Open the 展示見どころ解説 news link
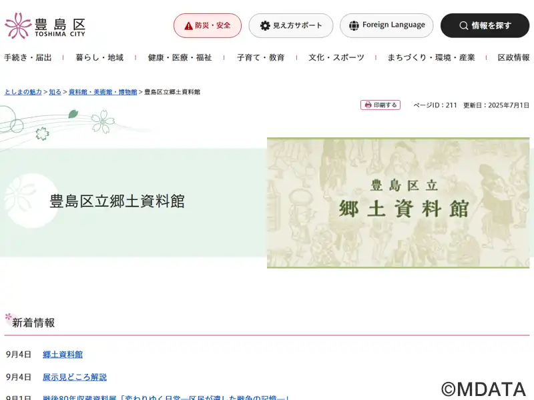Image resolution: width=534 pixels, height=400 pixels. 75,377
